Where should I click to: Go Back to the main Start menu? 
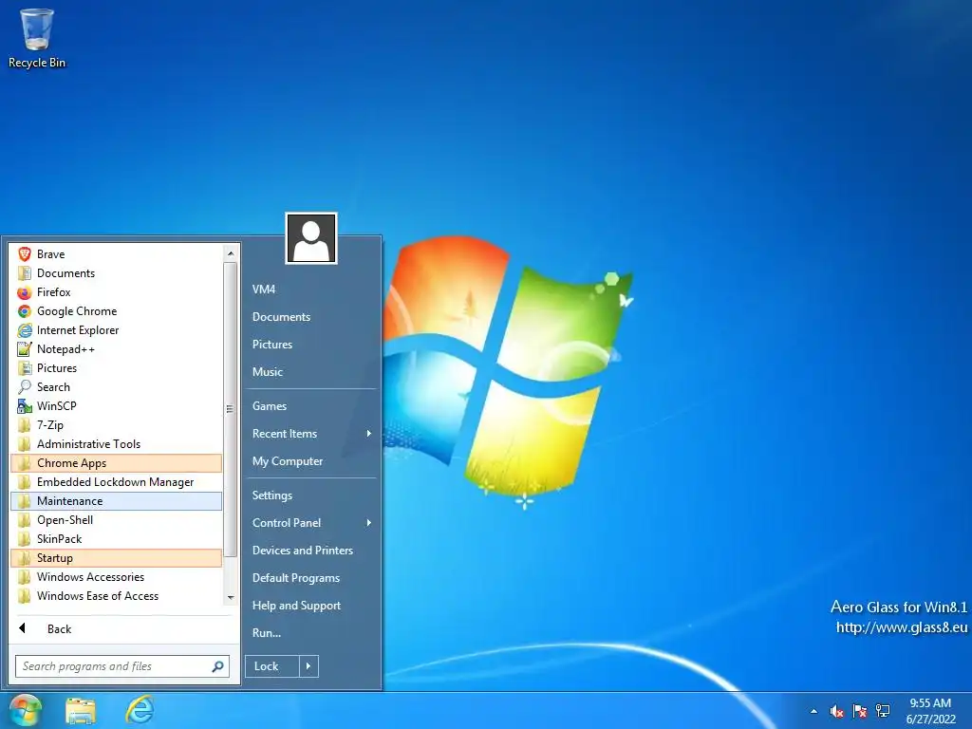click(x=124, y=628)
